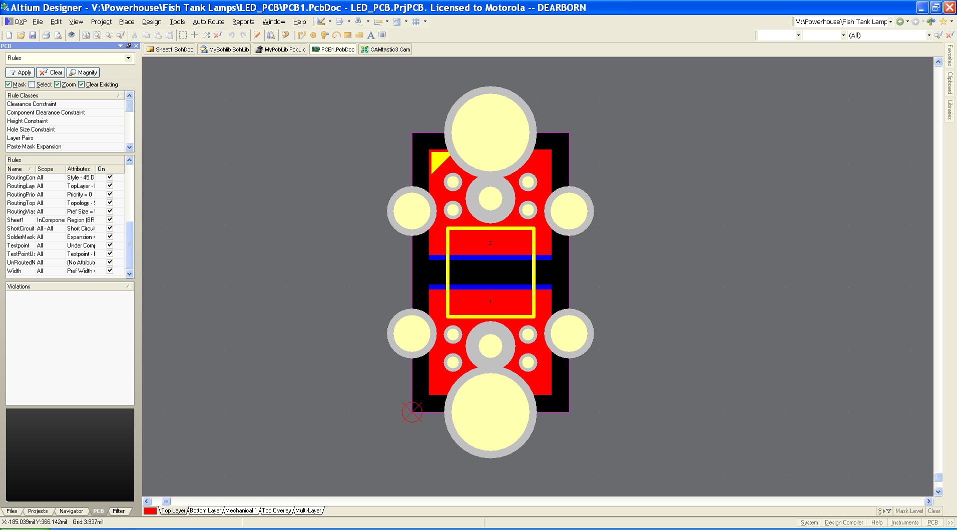957x530 pixels.
Task: Open the (All) filter dropdown
Action: coord(929,35)
